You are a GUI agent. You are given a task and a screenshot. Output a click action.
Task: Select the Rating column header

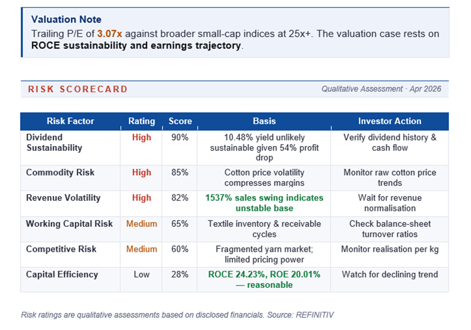pyautogui.click(x=142, y=121)
